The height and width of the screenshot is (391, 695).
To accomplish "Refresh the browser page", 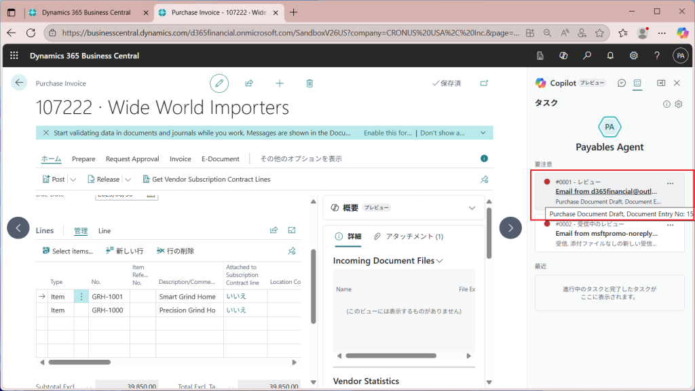I will [31, 33].
